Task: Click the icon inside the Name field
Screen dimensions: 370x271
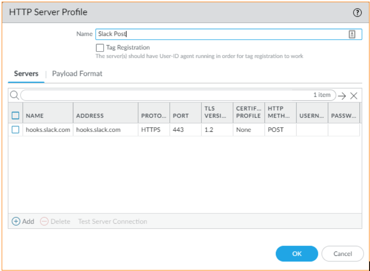Action: [352, 34]
